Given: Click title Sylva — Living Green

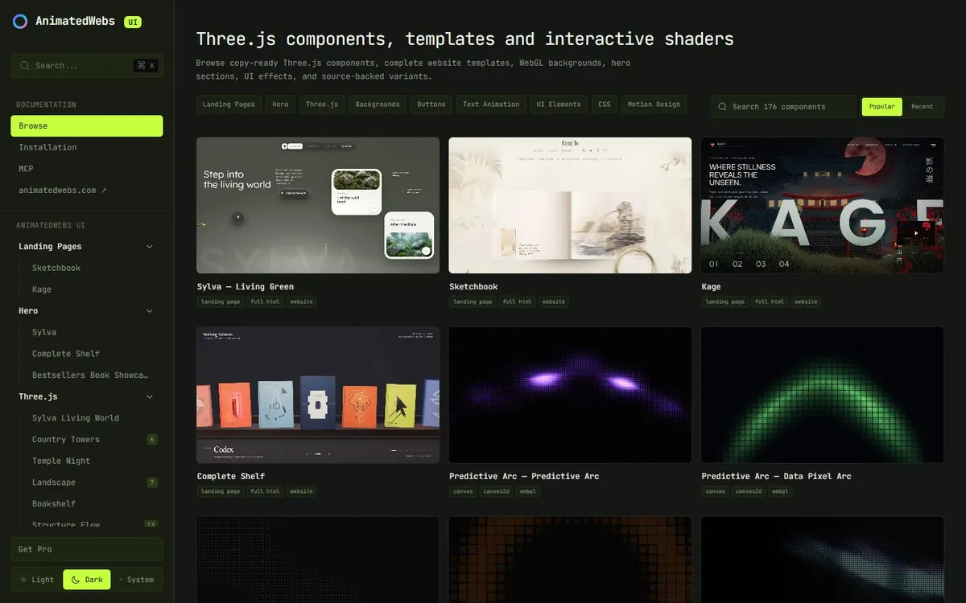Looking at the screenshot, I should point(246,287).
